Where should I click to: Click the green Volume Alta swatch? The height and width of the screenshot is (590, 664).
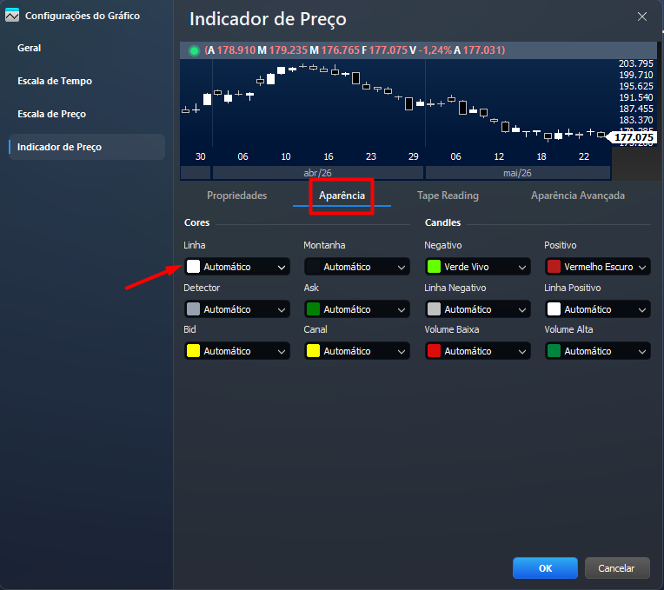(554, 351)
